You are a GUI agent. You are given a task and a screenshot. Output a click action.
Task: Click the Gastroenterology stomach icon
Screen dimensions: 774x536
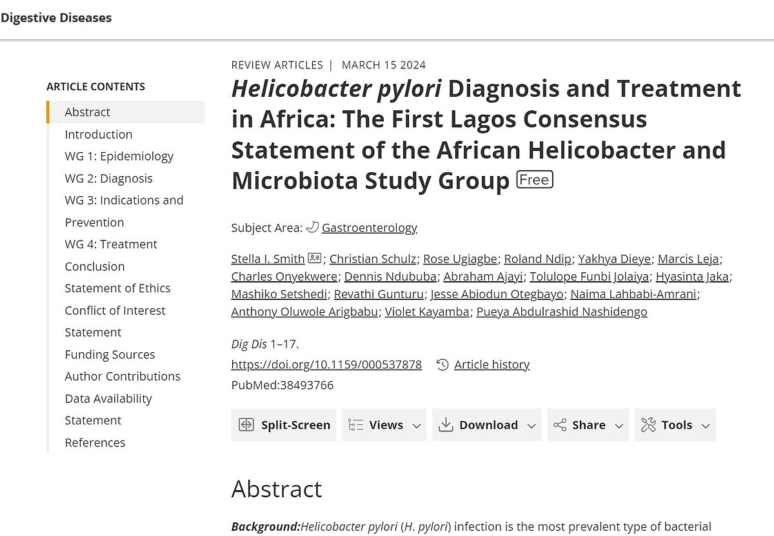coord(312,227)
